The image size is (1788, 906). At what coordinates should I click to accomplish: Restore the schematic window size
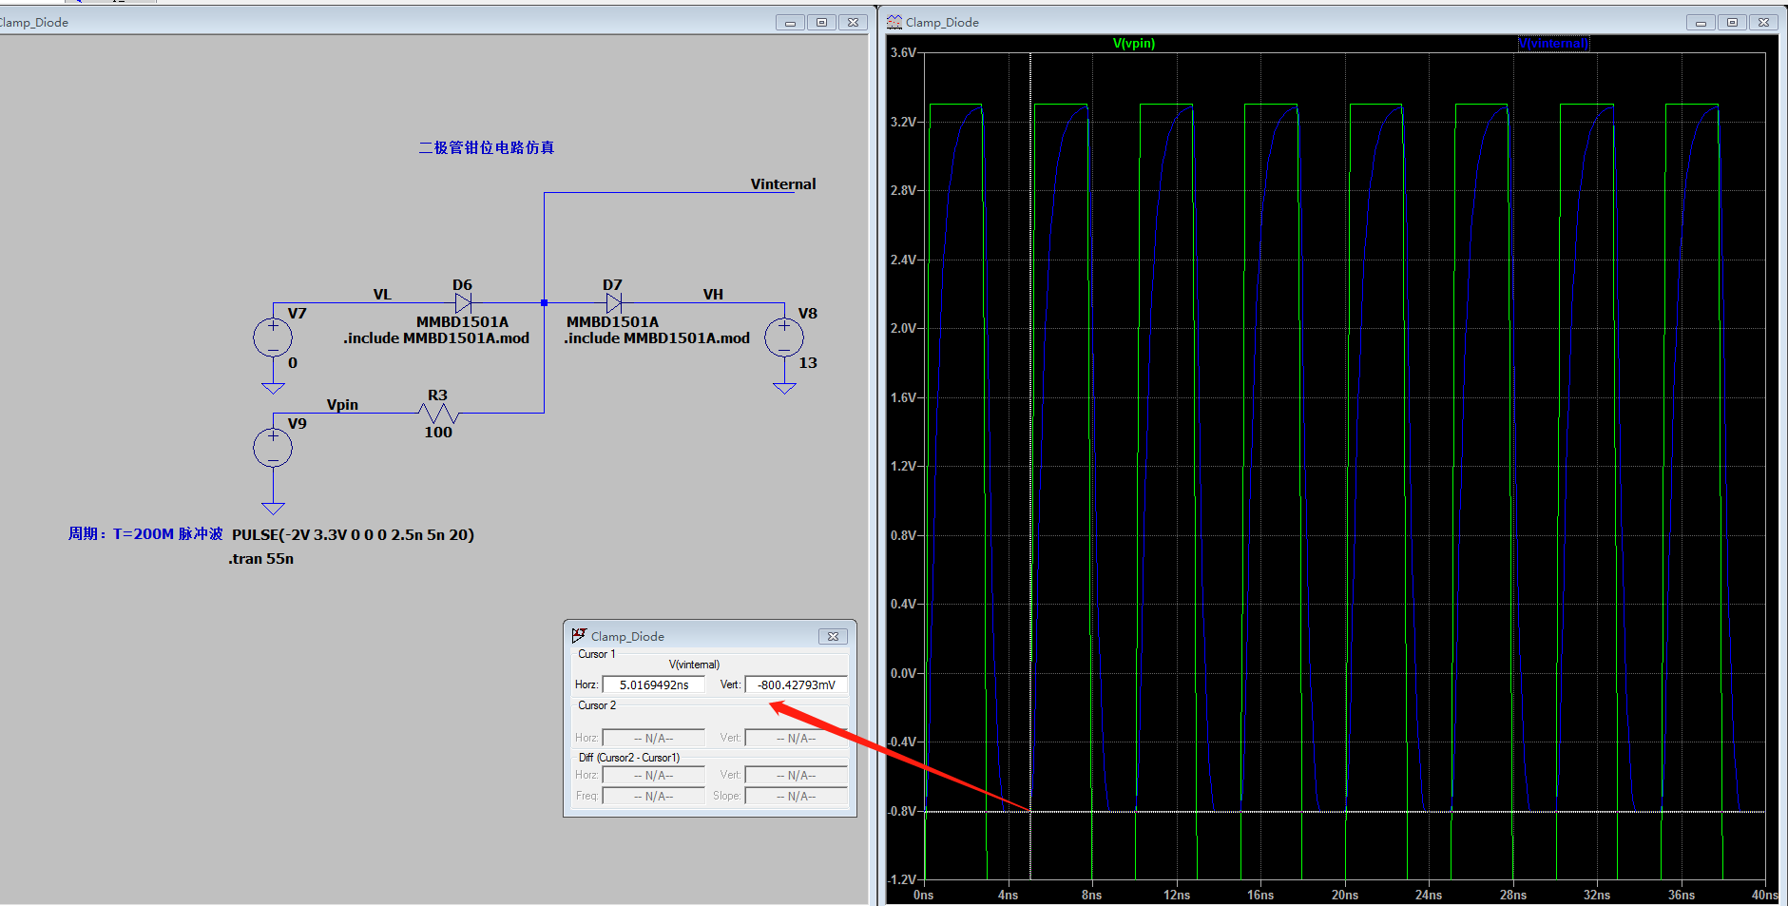[820, 21]
